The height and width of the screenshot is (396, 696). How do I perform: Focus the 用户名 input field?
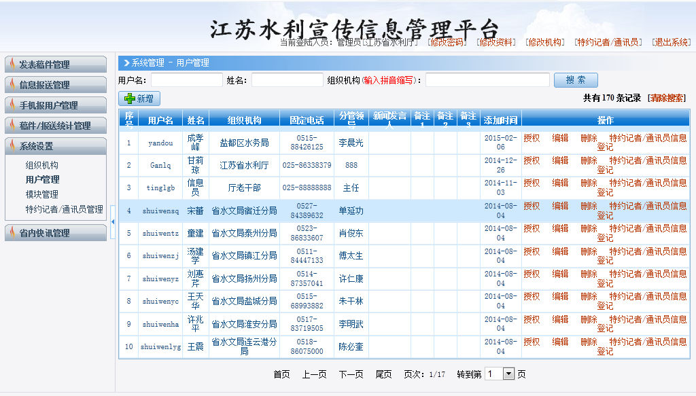pyautogui.click(x=186, y=80)
